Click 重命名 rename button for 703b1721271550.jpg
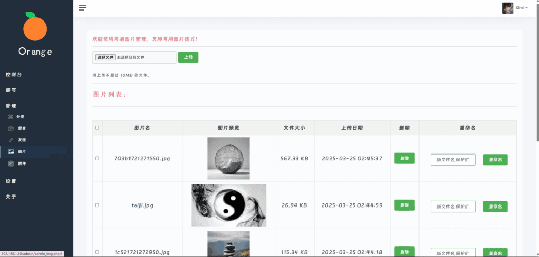The image size is (539, 257). (495, 160)
